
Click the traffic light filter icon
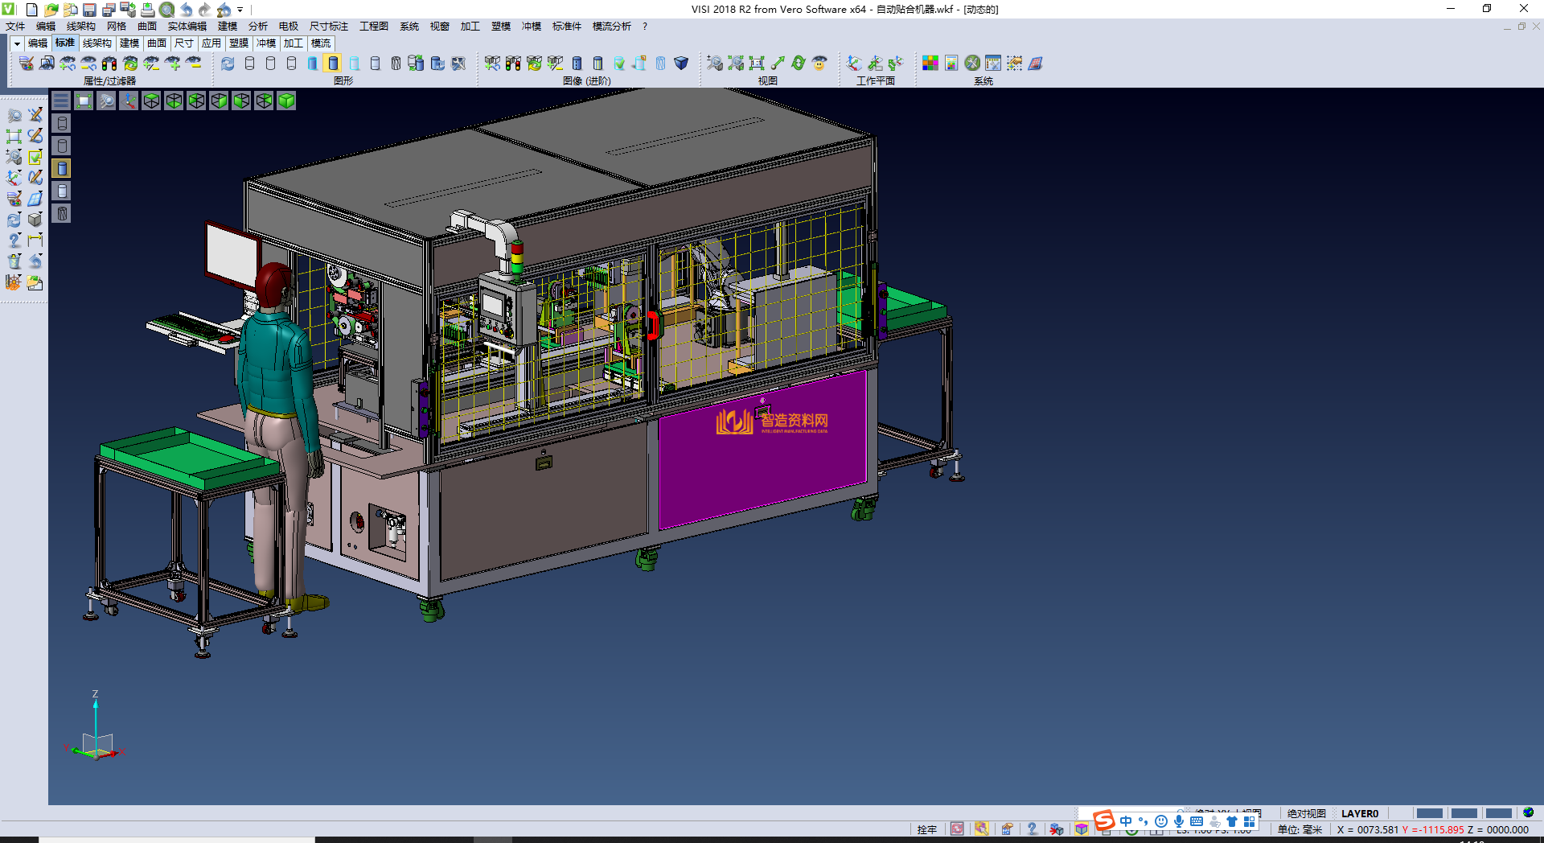click(109, 64)
